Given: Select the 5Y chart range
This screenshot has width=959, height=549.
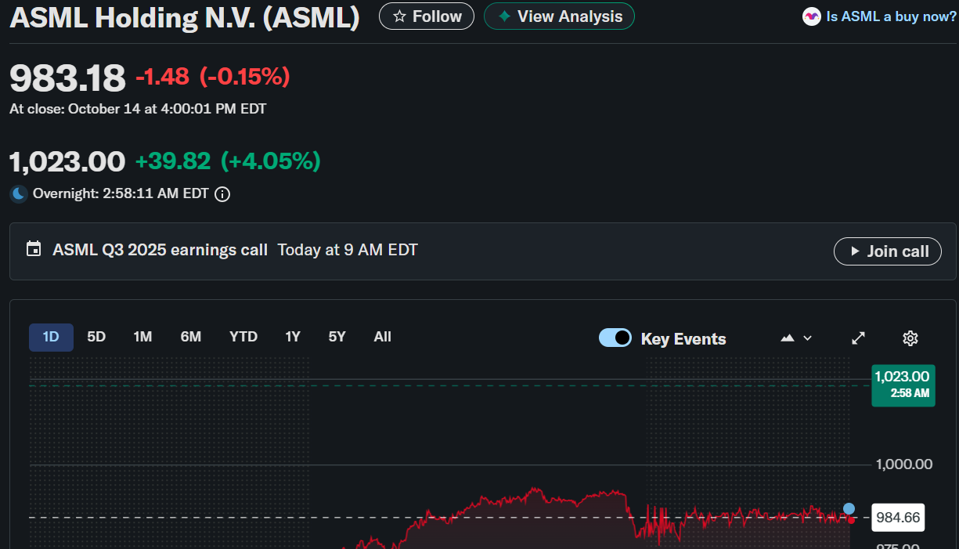Looking at the screenshot, I should (337, 337).
